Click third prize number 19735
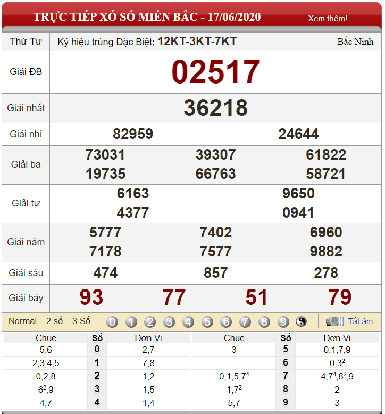This screenshot has height=414, width=385. point(105,173)
